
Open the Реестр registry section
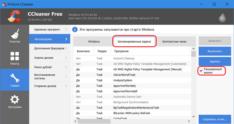(15, 58)
